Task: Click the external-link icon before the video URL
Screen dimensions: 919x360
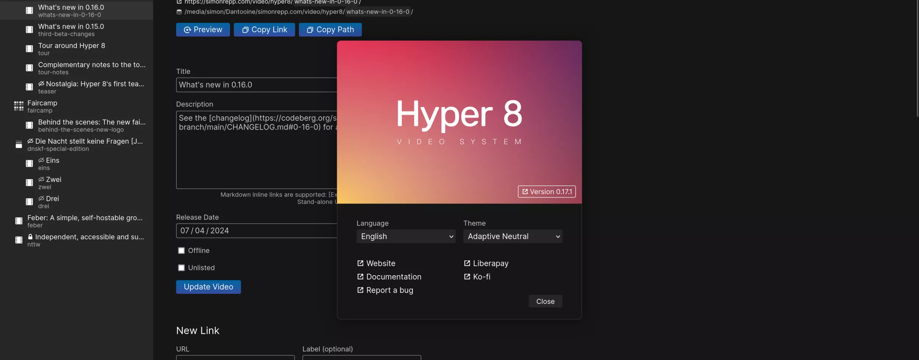Action: pyautogui.click(x=179, y=2)
